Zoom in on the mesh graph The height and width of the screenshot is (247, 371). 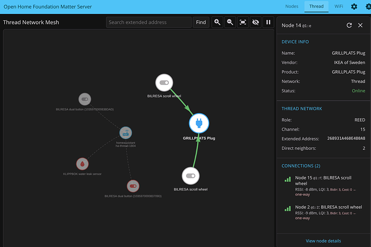point(217,22)
